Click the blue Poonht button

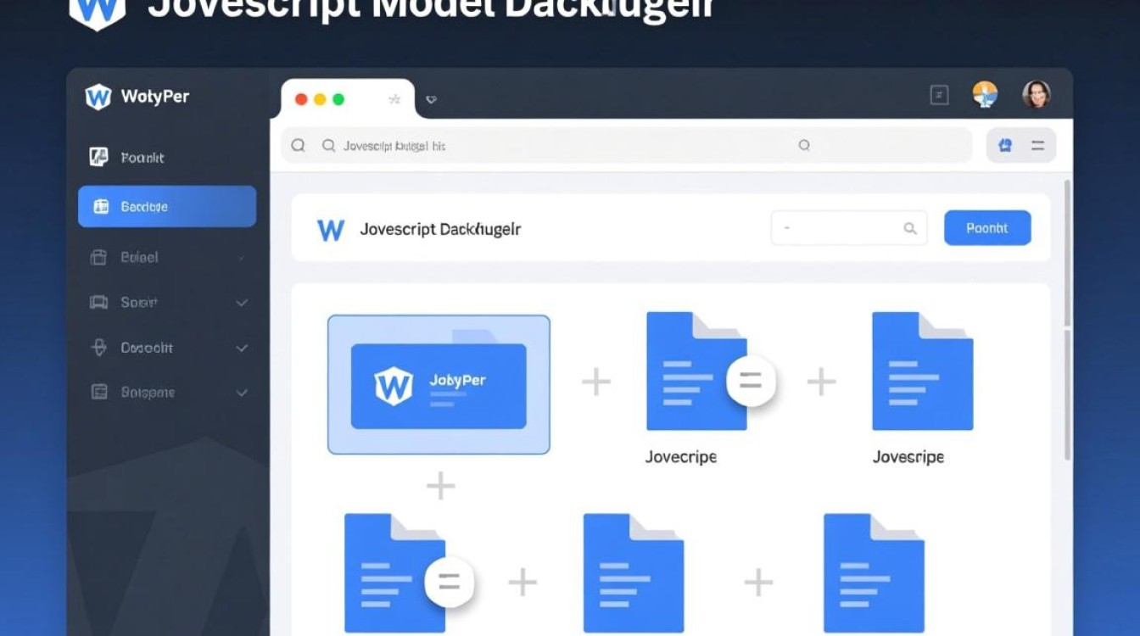point(986,227)
